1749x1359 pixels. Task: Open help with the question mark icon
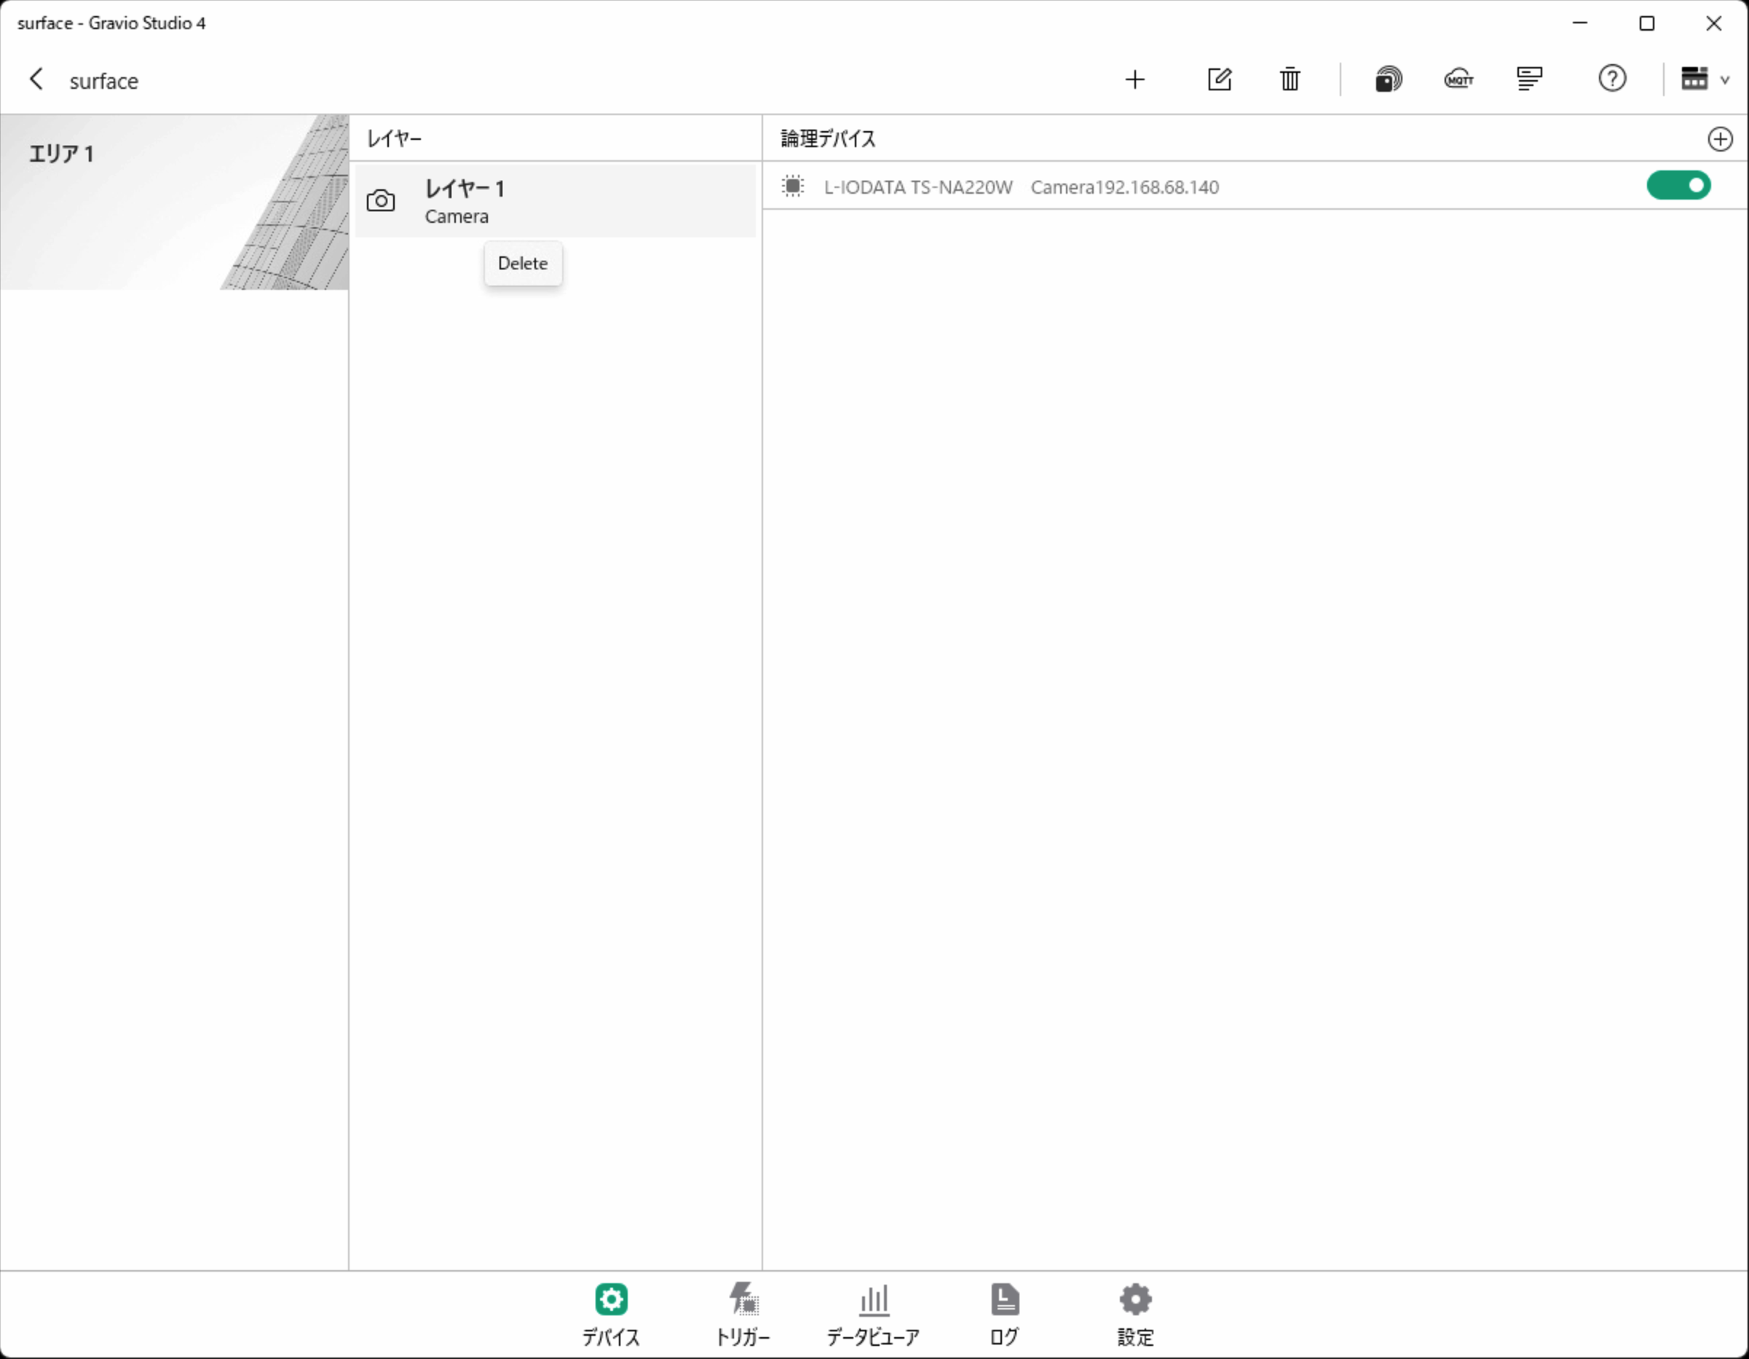(1611, 79)
